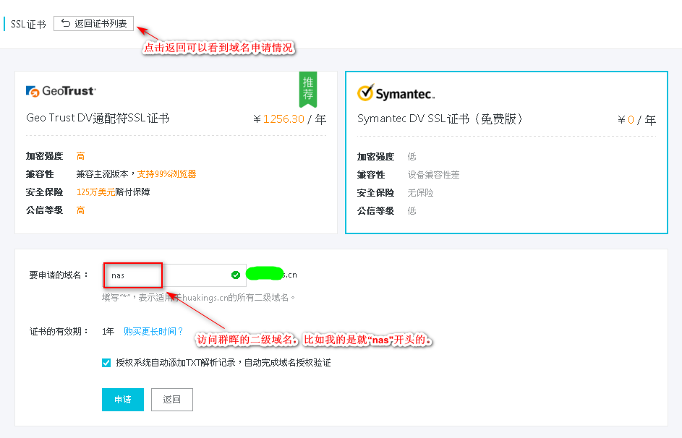Click the back arrow icon in 返回证书列表
Image resolution: width=682 pixels, height=438 pixels.
click(x=65, y=23)
